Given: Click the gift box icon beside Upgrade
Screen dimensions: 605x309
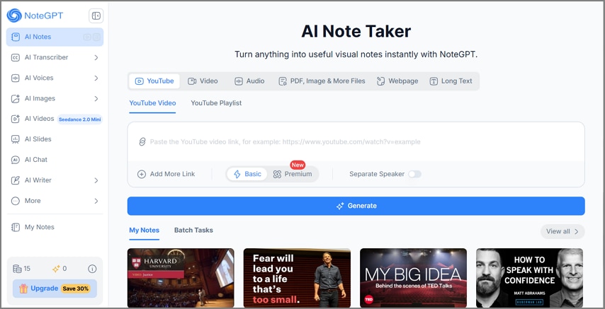Looking at the screenshot, I should pos(23,288).
